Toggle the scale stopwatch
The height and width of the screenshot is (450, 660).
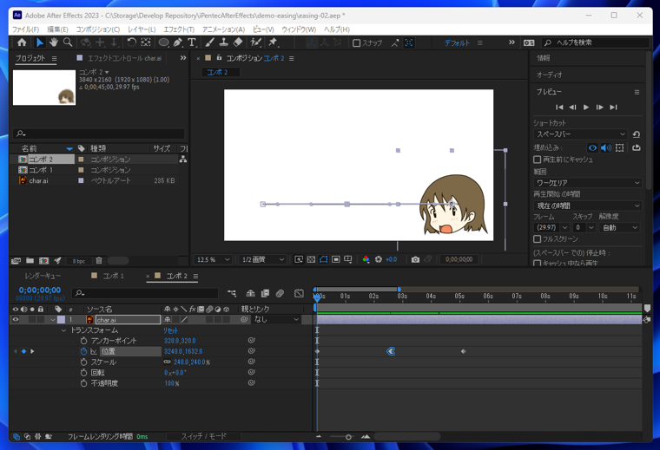[x=83, y=362]
